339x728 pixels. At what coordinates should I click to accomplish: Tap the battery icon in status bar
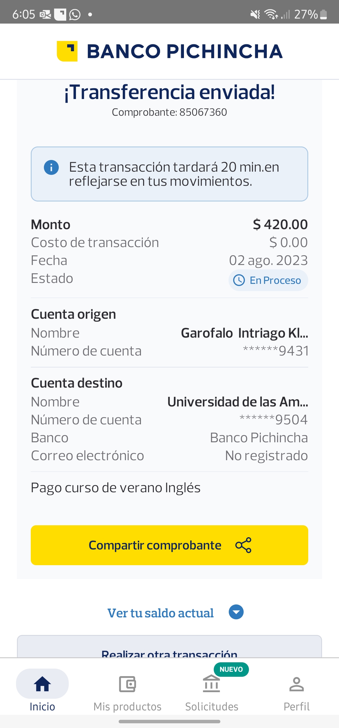(x=324, y=14)
